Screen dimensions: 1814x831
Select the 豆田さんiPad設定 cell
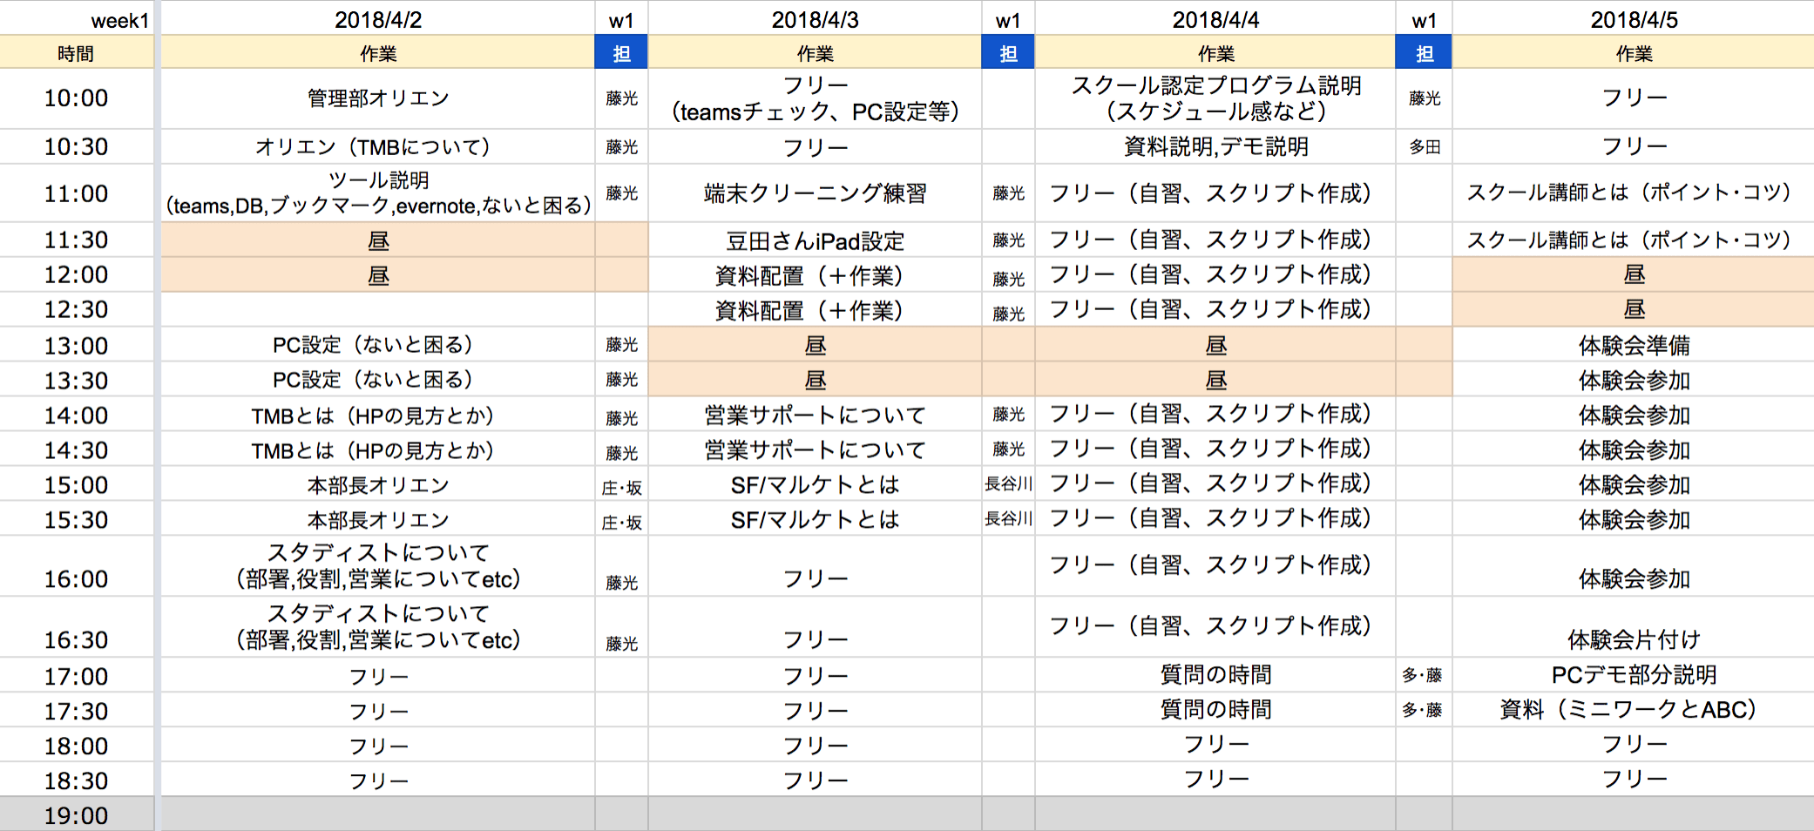(x=815, y=240)
